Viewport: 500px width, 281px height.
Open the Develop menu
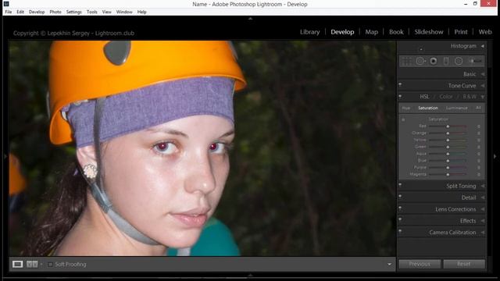click(37, 12)
